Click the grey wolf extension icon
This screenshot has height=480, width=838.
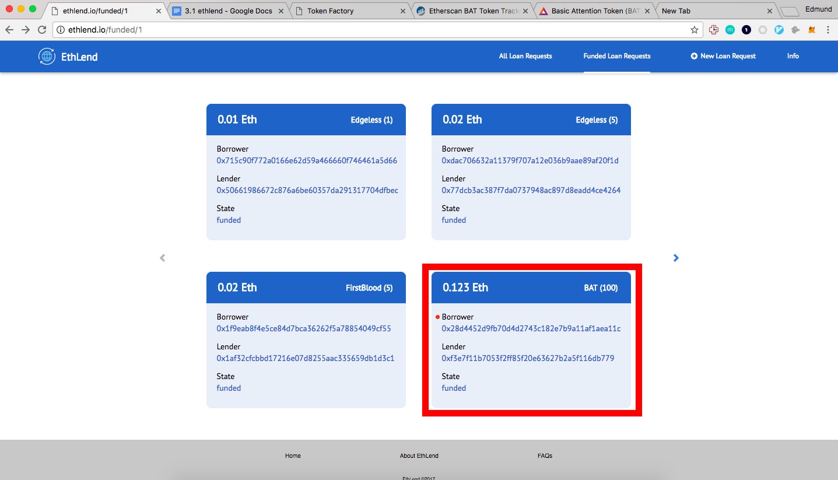click(795, 30)
